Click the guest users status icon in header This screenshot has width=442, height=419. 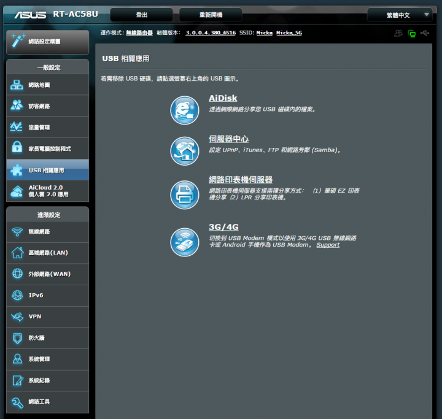(x=398, y=33)
